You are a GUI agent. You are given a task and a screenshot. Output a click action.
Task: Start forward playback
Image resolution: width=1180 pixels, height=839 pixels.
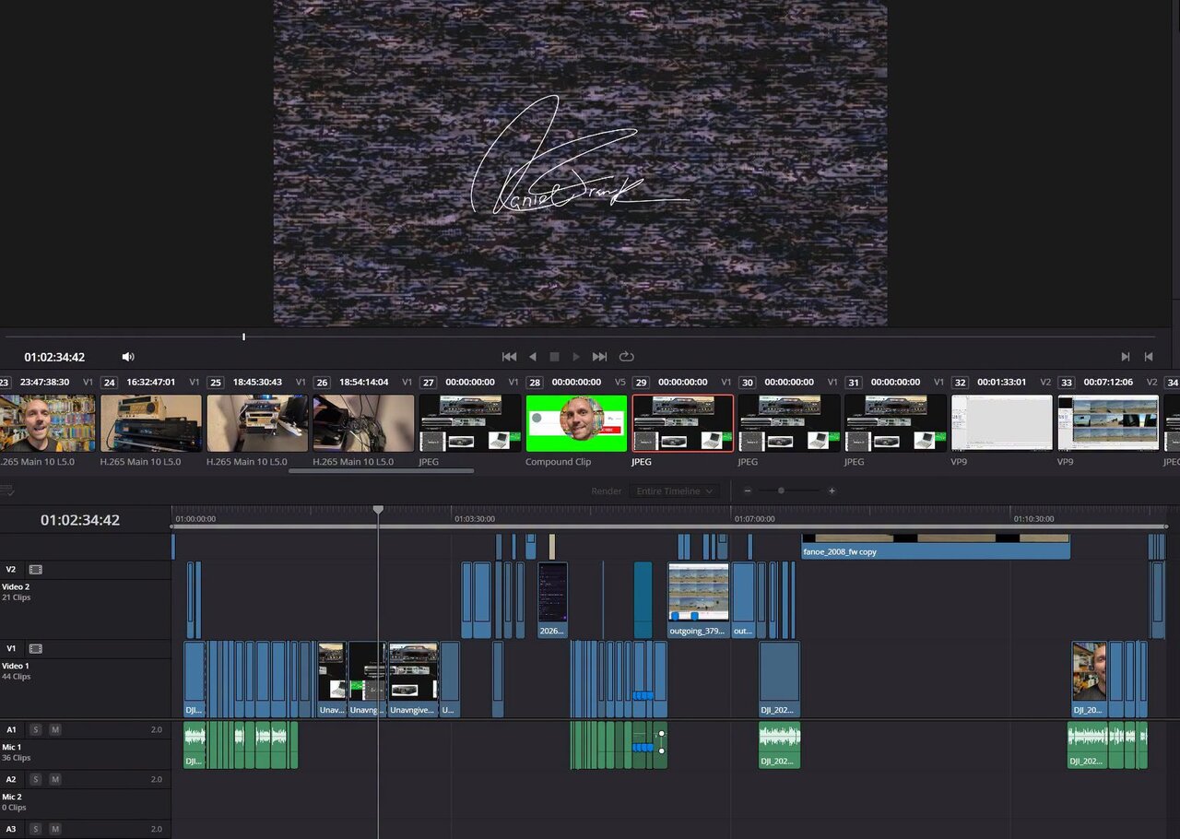coord(576,357)
